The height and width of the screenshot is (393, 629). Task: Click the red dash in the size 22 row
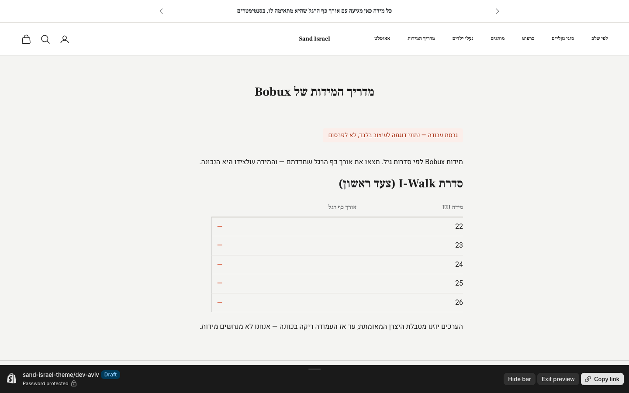click(x=220, y=226)
